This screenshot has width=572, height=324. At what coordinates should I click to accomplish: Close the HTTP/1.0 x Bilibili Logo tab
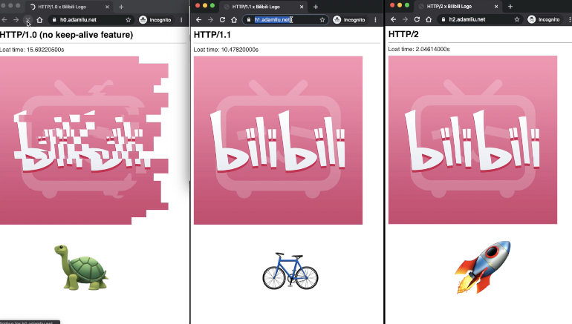coord(107,7)
